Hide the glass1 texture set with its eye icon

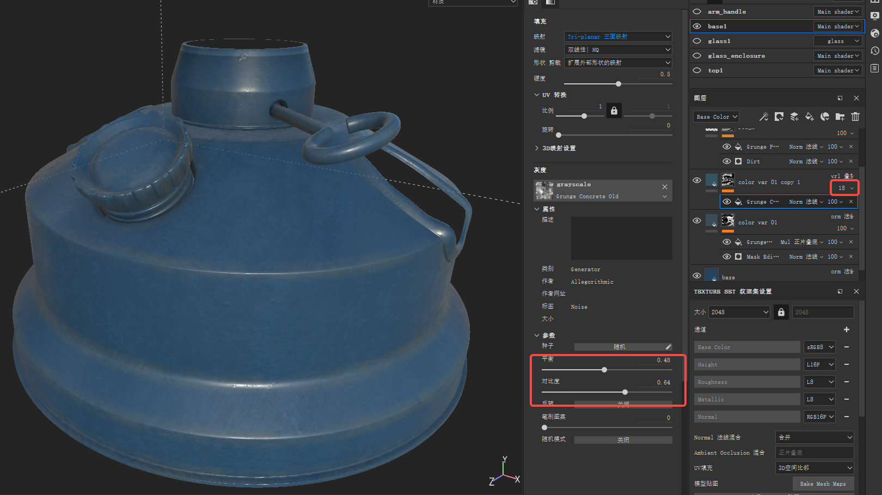[x=697, y=41]
